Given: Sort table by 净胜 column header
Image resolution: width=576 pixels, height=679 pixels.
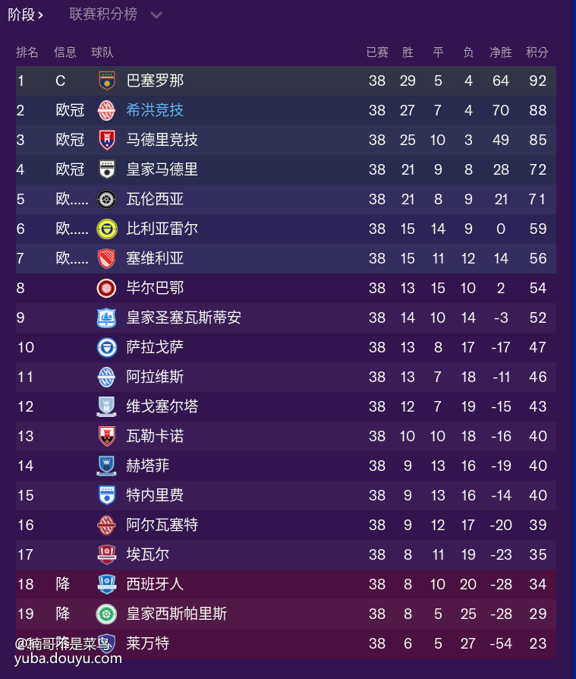Looking at the screenshot, I should pos(500,52).
